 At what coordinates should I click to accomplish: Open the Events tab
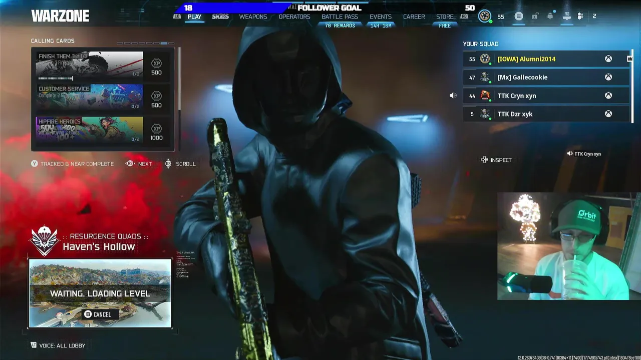tap(381, 16)
